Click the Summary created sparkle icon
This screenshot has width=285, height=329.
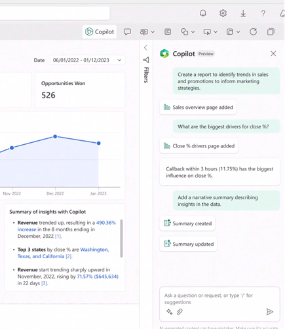click(x=167, y=223)
